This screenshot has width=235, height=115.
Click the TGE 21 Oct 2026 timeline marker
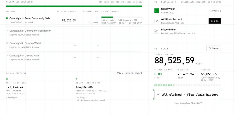(7, 79)
